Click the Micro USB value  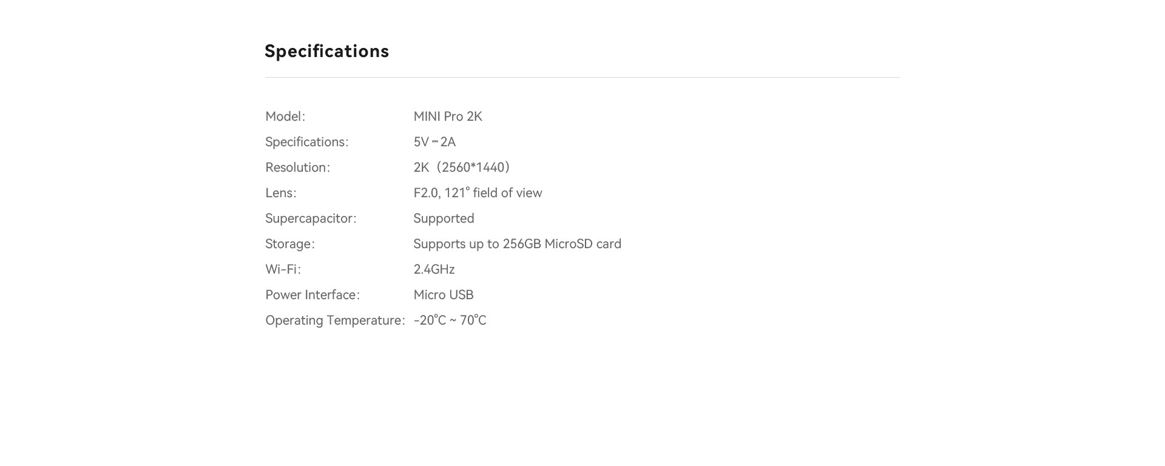pos(444,295)
